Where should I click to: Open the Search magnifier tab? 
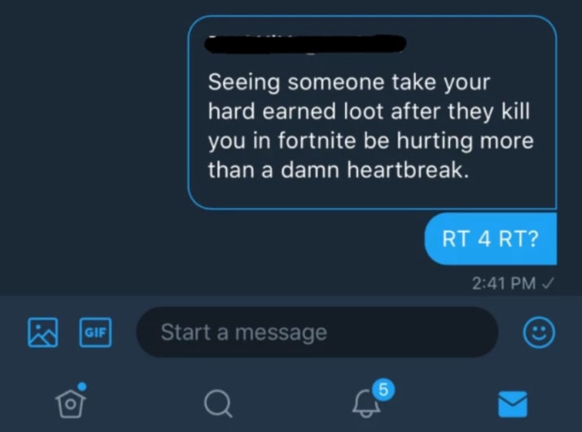218,404
